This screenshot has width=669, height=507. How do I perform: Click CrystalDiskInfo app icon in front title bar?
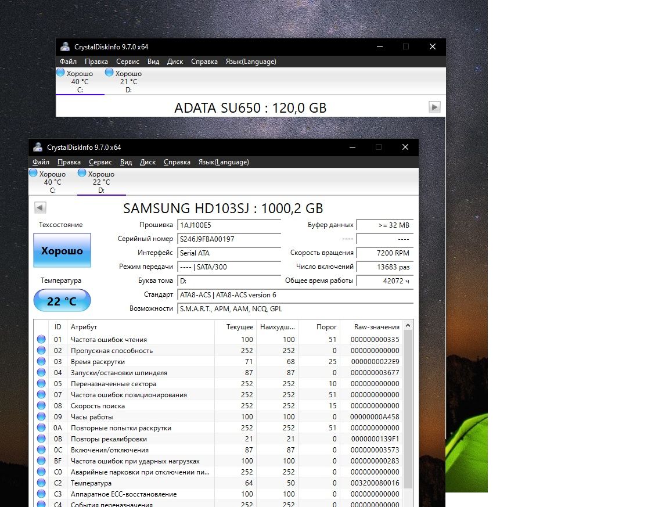click(x=38, y=148)
